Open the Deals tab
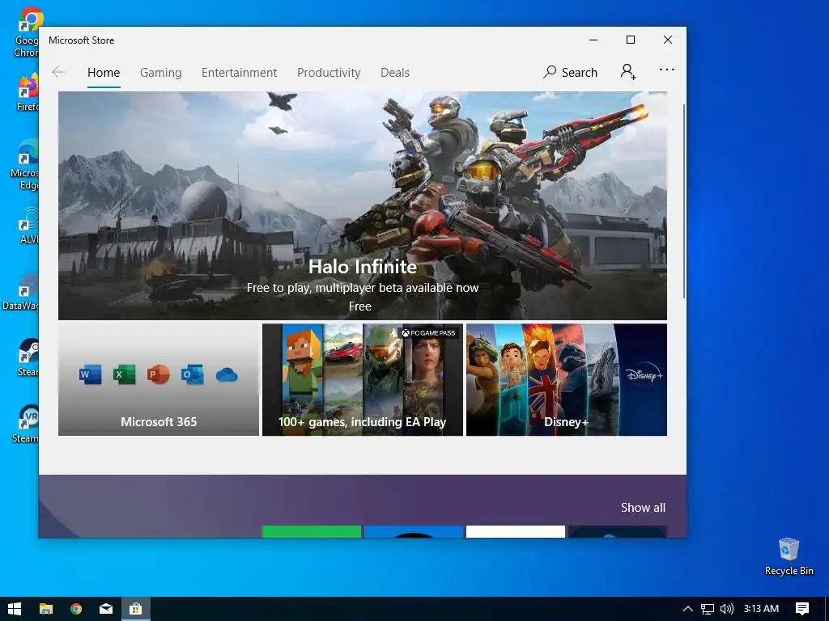829x621 pixels. pyautogui.click(x=395, y=72)
